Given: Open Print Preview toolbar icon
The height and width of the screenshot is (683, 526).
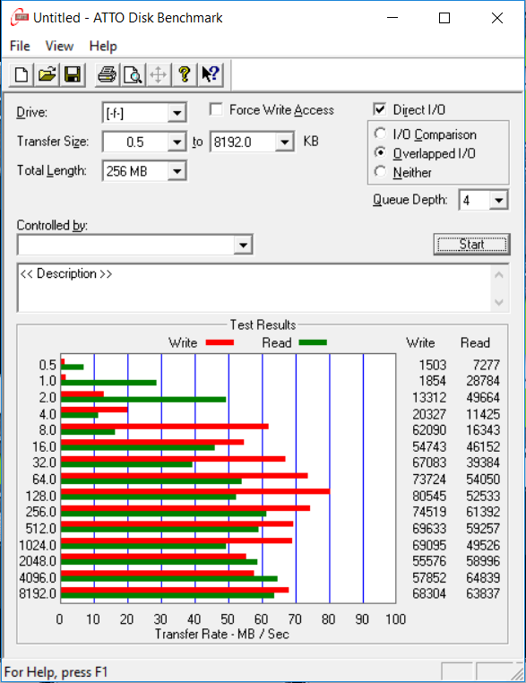Looking at the screenshot, I should [133, 75].
